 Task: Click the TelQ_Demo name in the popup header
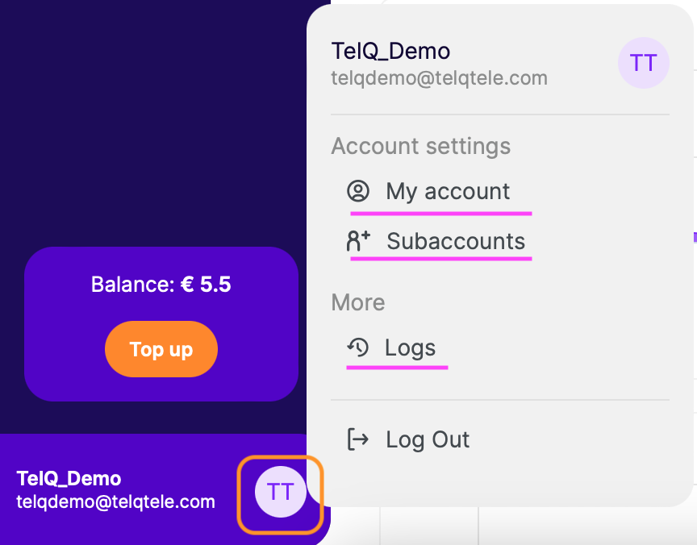pos(390,51)
